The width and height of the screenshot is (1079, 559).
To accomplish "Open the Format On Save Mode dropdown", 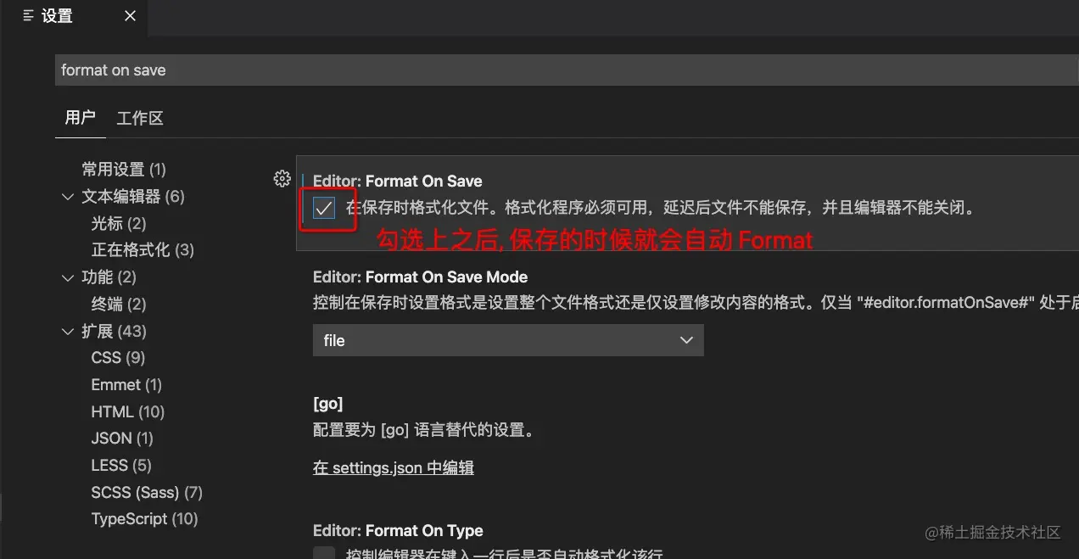I will pos(508,340).
